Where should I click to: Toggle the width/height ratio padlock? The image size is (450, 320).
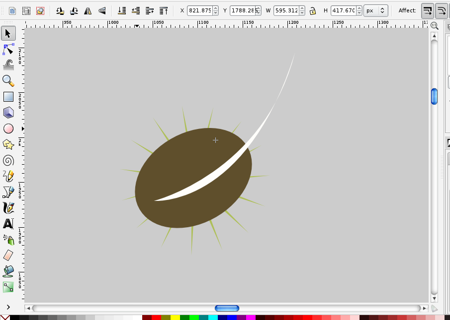coord(313,10)
